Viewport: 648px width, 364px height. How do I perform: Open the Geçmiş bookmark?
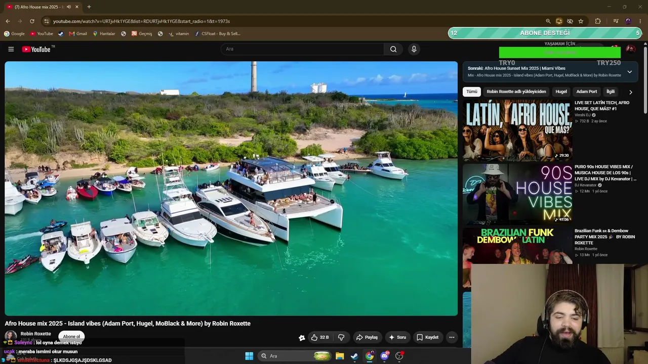142,34
